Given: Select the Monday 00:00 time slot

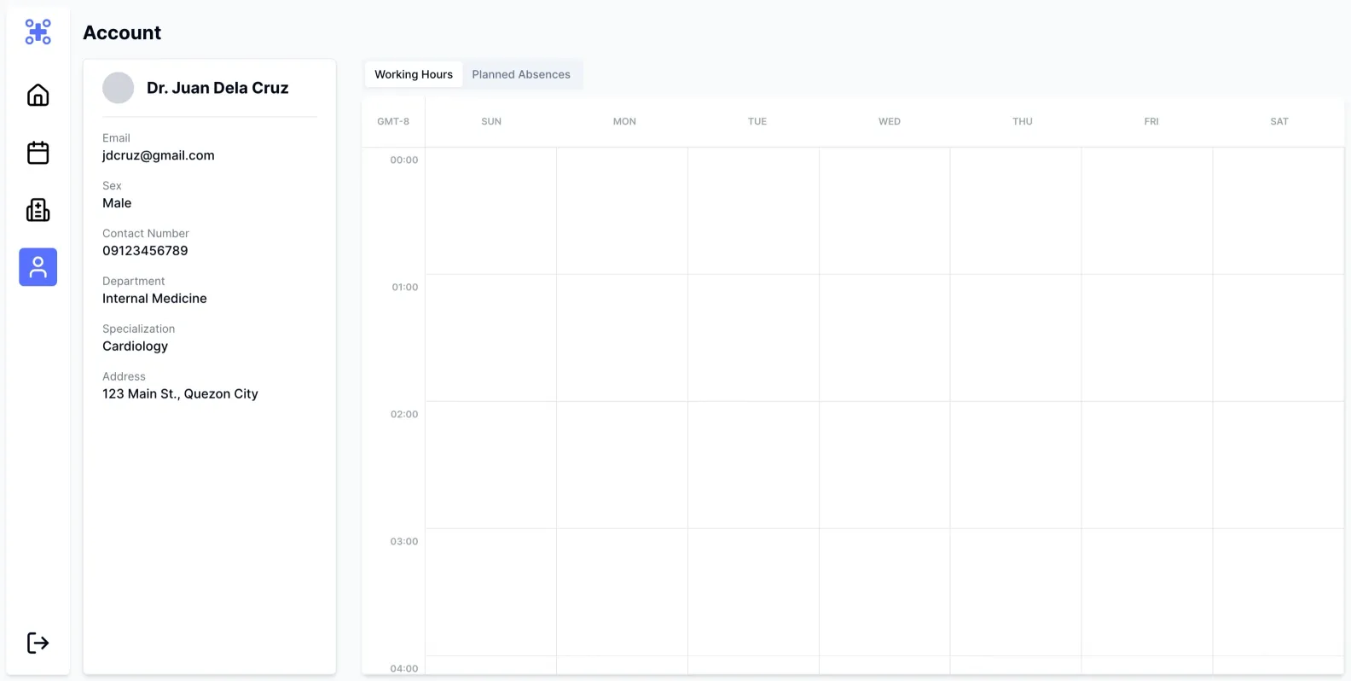Looking at the screenshot, I should (622, 211).
